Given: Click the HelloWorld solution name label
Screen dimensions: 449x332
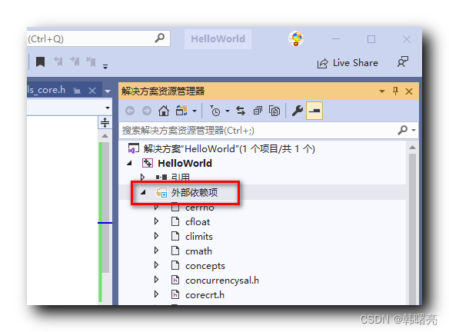Looking at the screenshot, I should 218,39.
